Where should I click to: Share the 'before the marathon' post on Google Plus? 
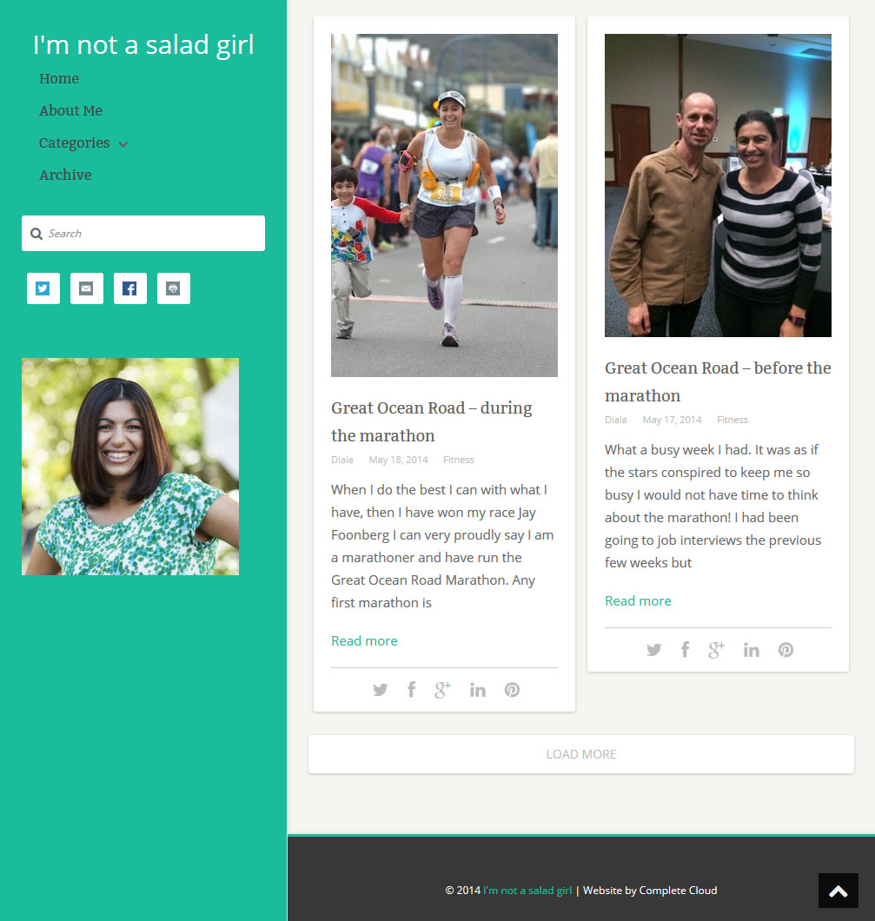point(716,650)
